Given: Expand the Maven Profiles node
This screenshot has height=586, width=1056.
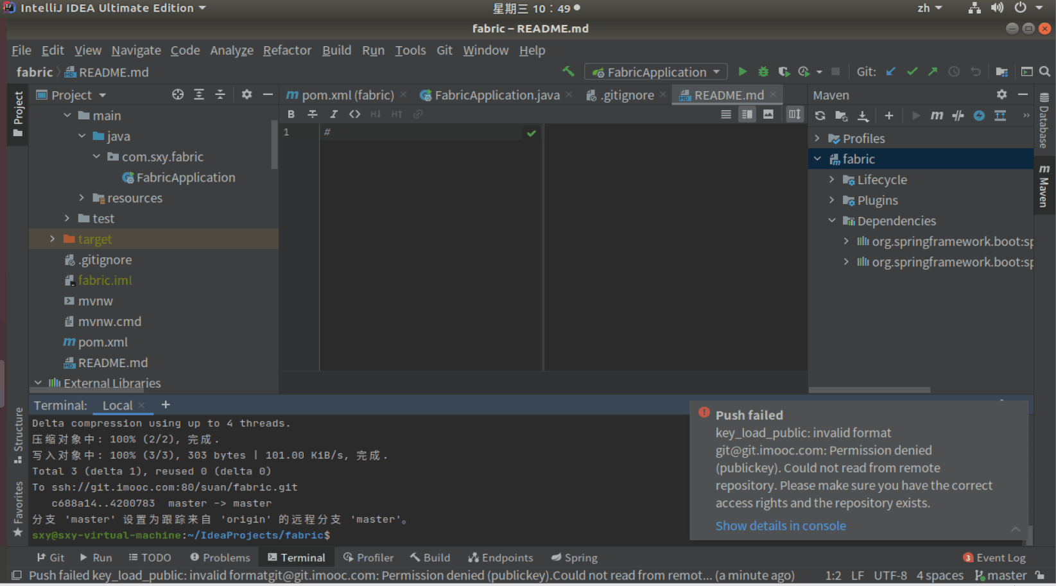Looking at the screenshot, I should 817,139.
